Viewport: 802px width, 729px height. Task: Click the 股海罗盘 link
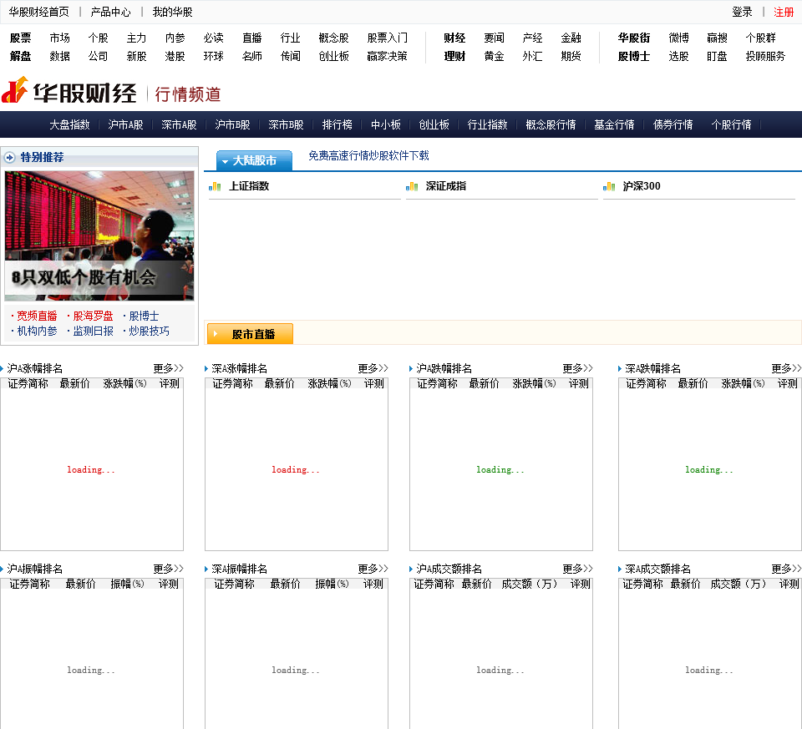click(x=93, y=316)
